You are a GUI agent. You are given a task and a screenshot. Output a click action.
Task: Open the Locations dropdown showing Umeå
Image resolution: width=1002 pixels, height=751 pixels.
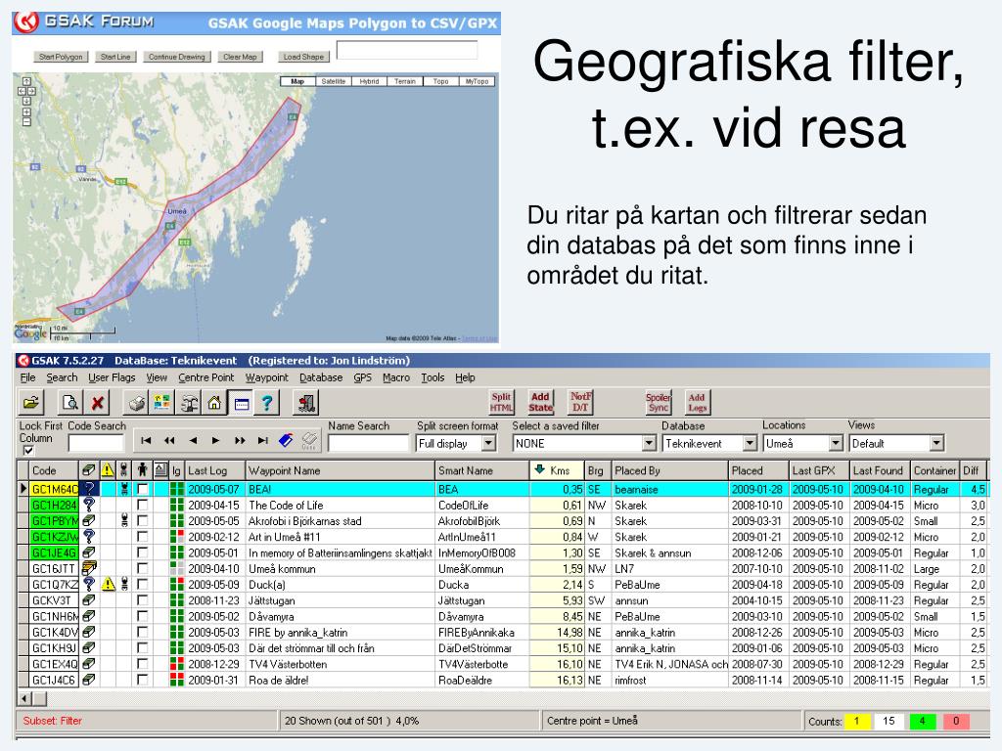(x=836, y=443)
